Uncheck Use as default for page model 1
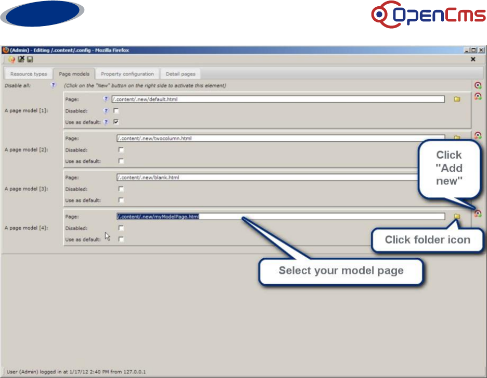The height and width of the screenshot is (378, 487). click(x=116, y=122)
